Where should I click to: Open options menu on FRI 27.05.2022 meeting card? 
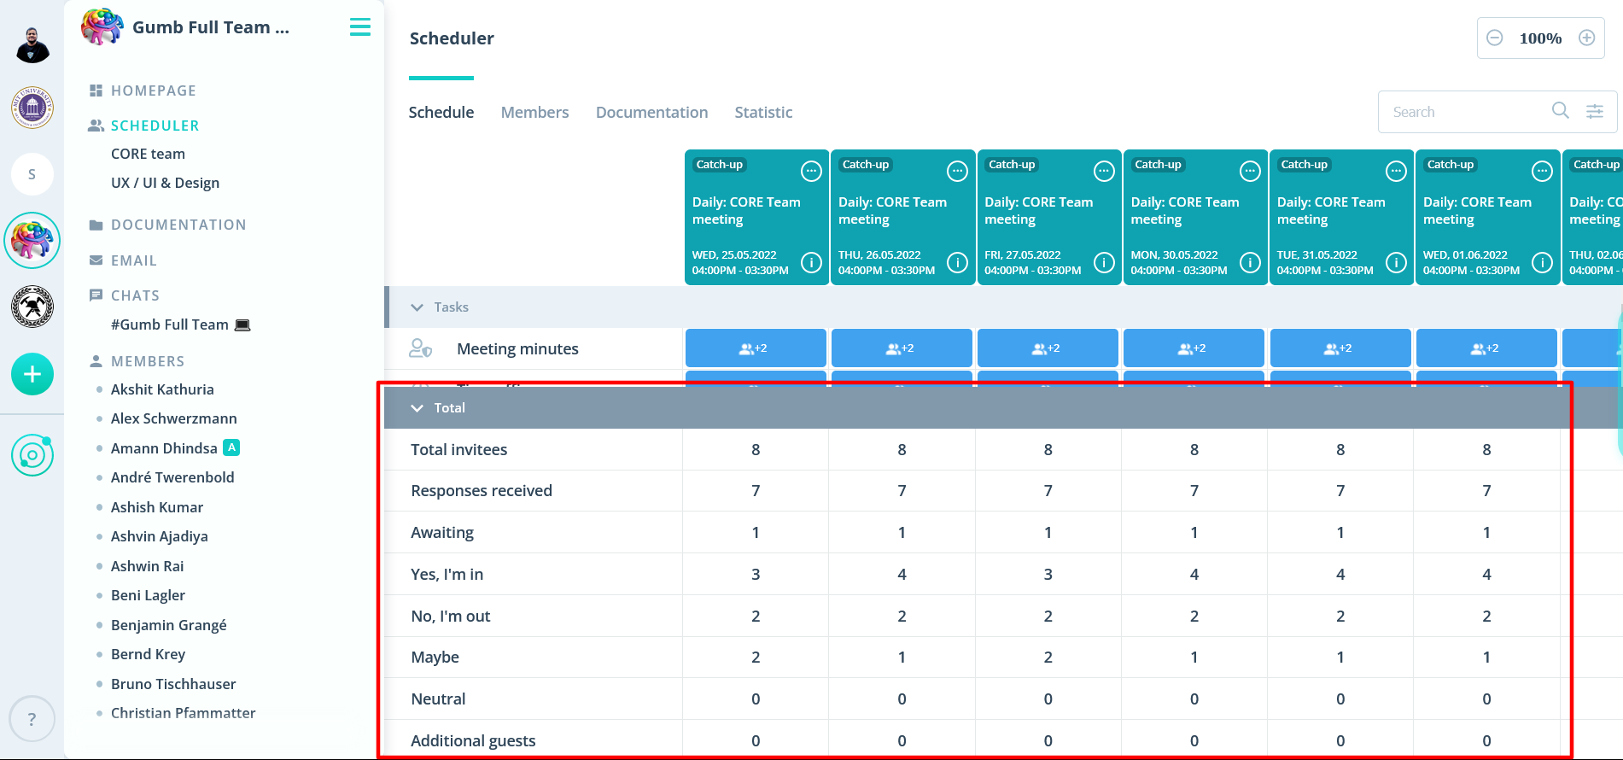[1104, 172]
